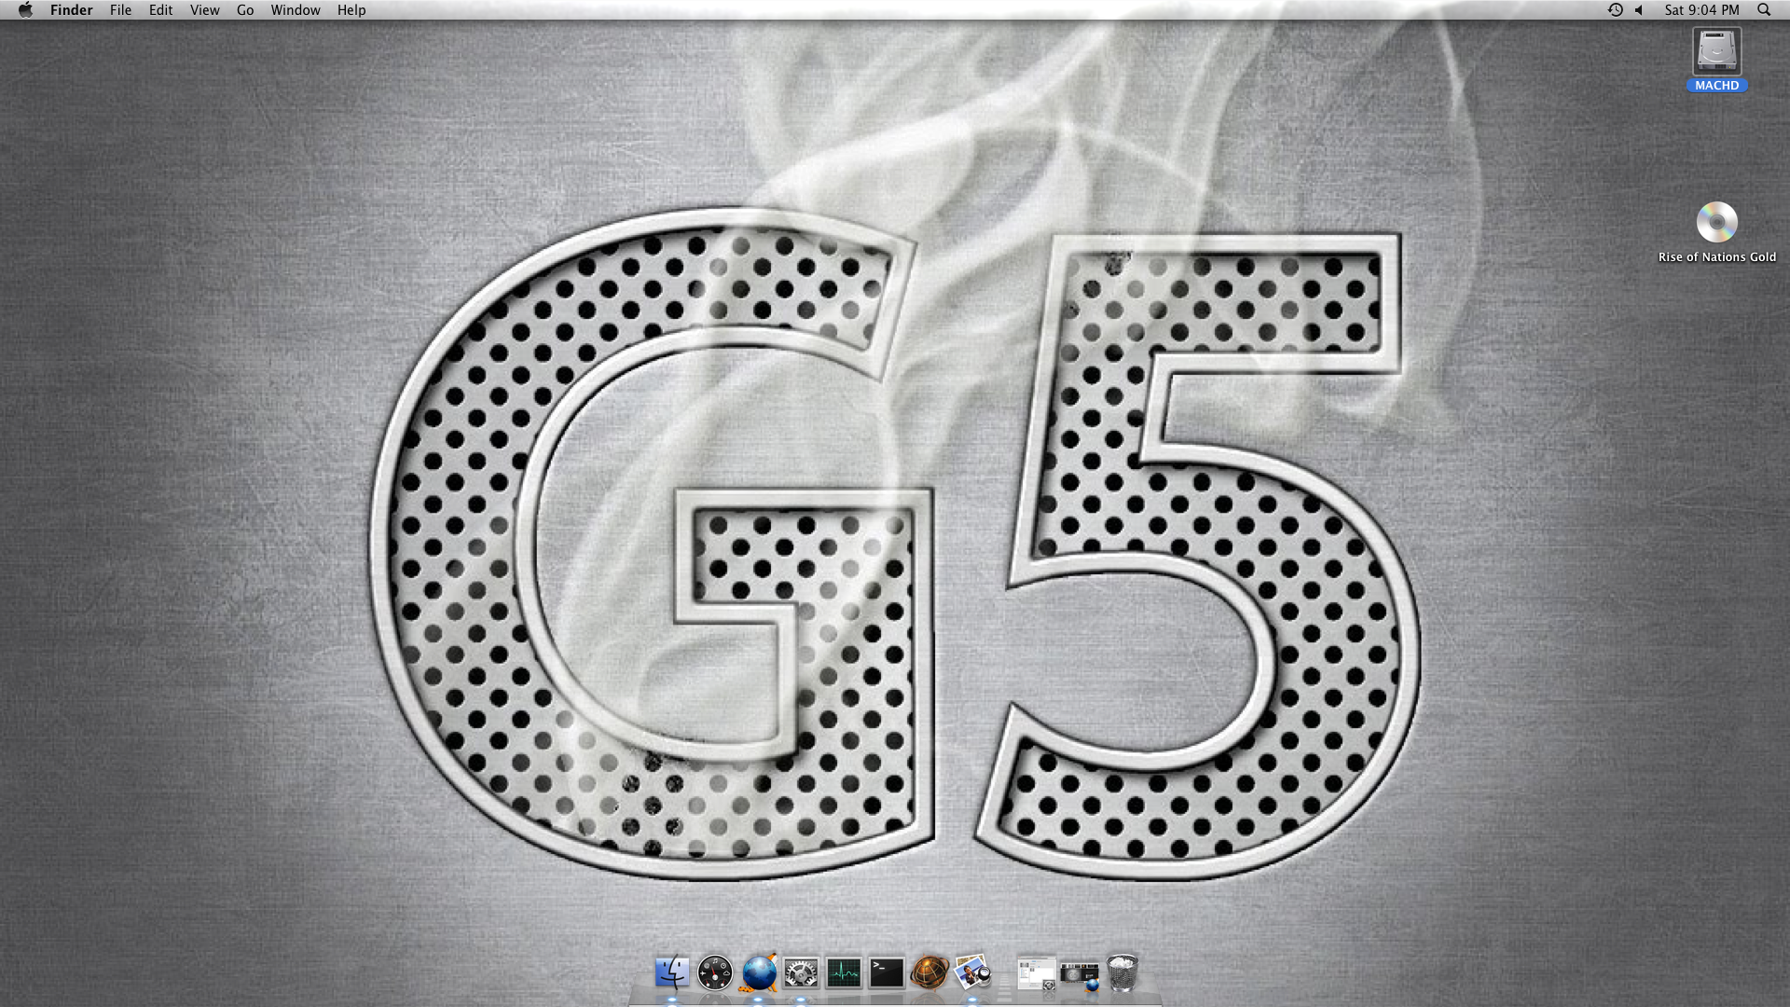Select the MACHD hard drive icon
This screenshot has width=1790, height=1007.
1716,51
